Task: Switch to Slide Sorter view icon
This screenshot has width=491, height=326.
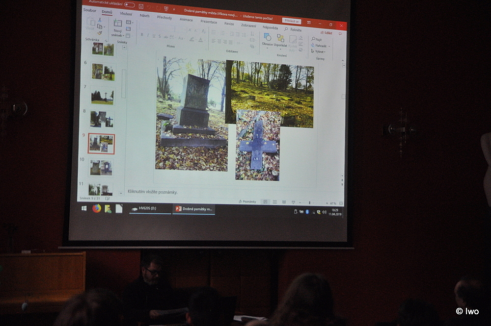Action: coord(274,202)
